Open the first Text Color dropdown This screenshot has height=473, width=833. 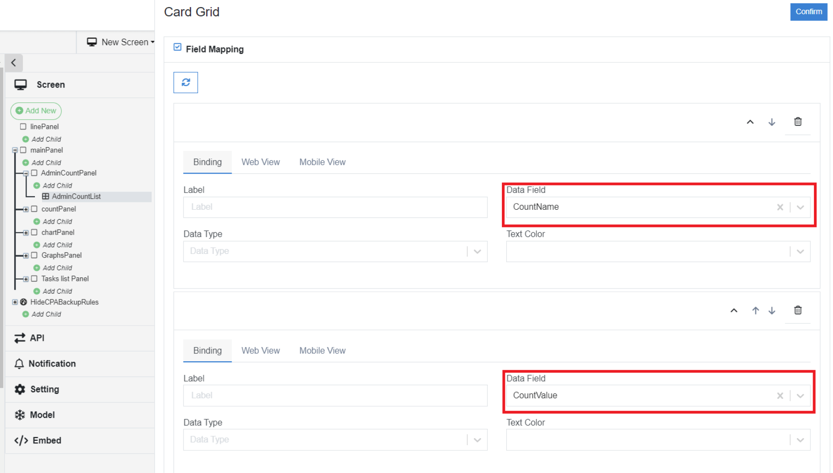[x=800, y=251]
